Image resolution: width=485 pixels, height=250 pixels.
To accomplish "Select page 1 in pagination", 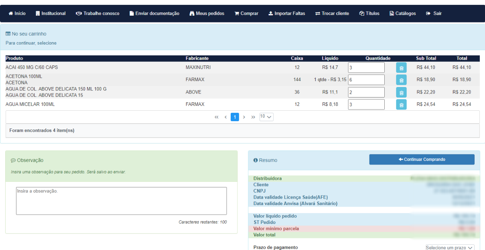I will pos(235,117).
